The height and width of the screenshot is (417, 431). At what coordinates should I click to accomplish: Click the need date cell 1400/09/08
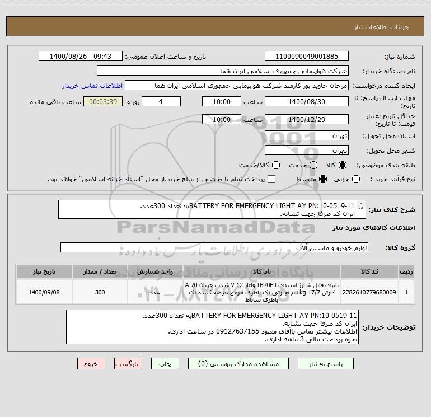click(x=44, y=292)
